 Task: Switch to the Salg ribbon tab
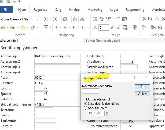pyautogui.click(x=58, y=10)
